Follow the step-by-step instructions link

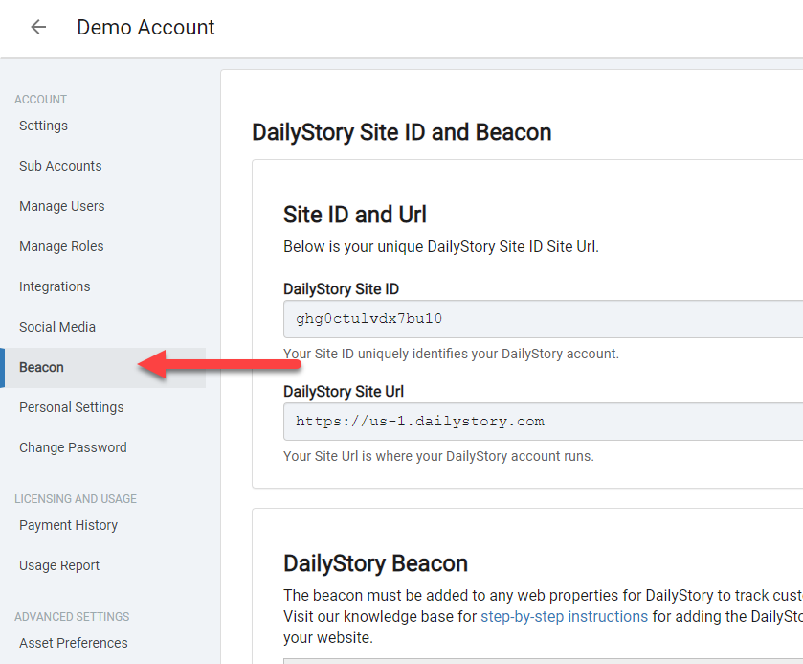click(x=565, y=616)
